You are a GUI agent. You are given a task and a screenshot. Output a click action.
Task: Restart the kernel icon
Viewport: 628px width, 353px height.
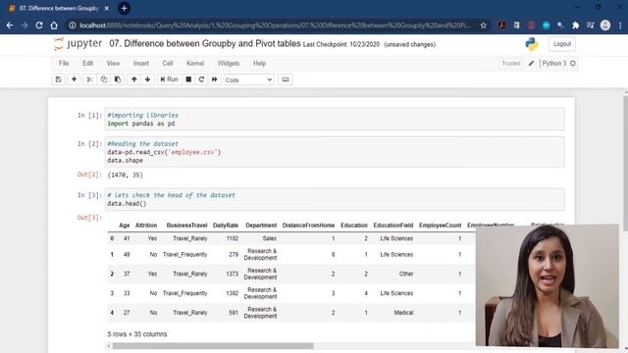tap(201, 79)
